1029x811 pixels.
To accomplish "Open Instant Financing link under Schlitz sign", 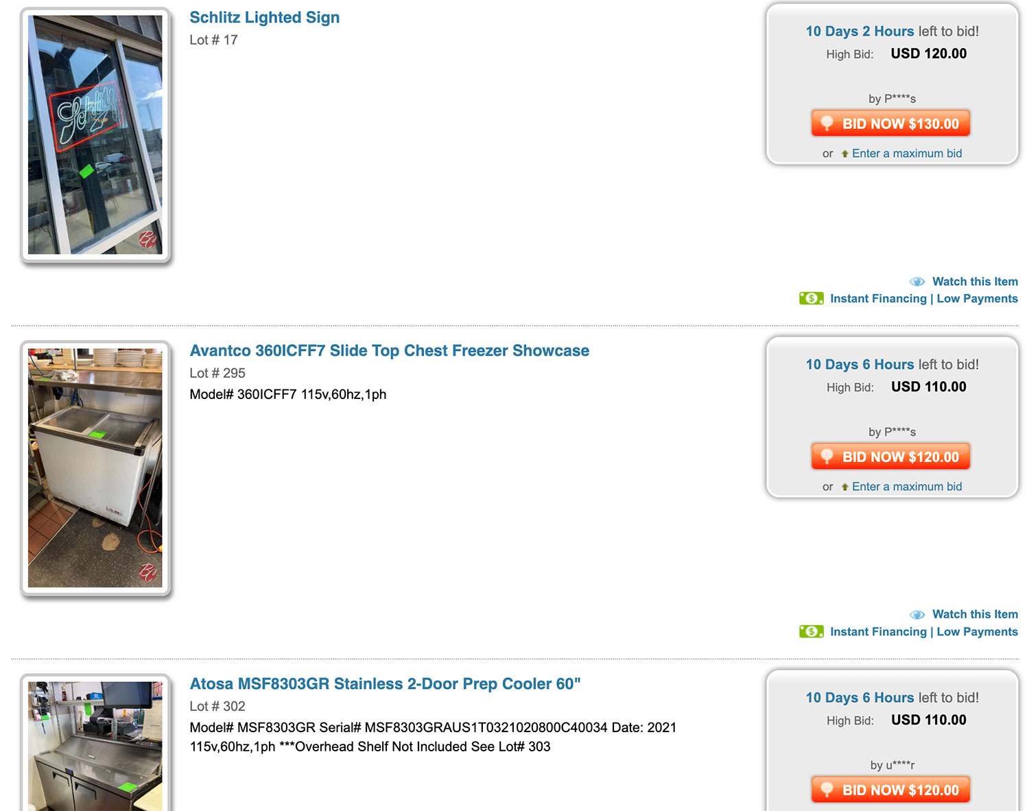I will click(923, 298).
